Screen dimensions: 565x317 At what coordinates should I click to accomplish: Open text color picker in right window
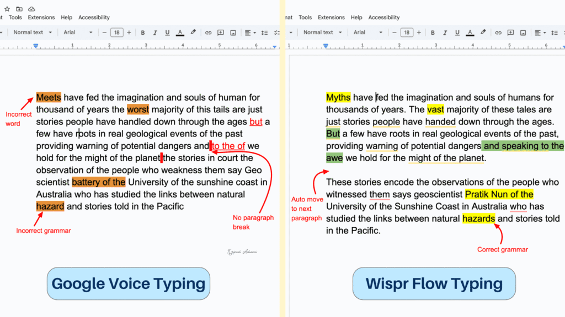(x=470, y=32)
